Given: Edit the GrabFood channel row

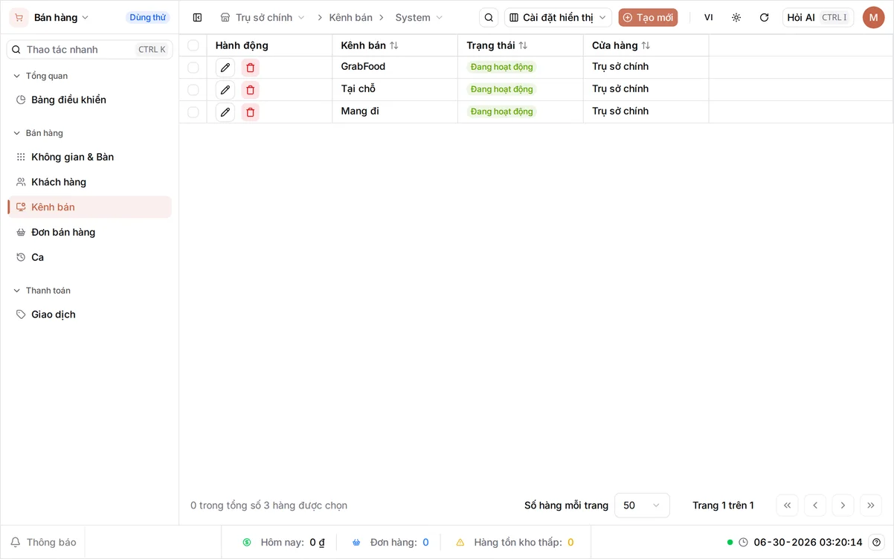Looking at the screenshot, I should click(x=225, y=68).
